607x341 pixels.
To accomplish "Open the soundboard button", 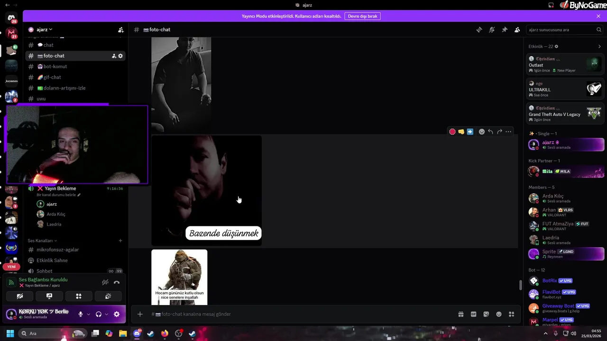I will click(108, 296).
